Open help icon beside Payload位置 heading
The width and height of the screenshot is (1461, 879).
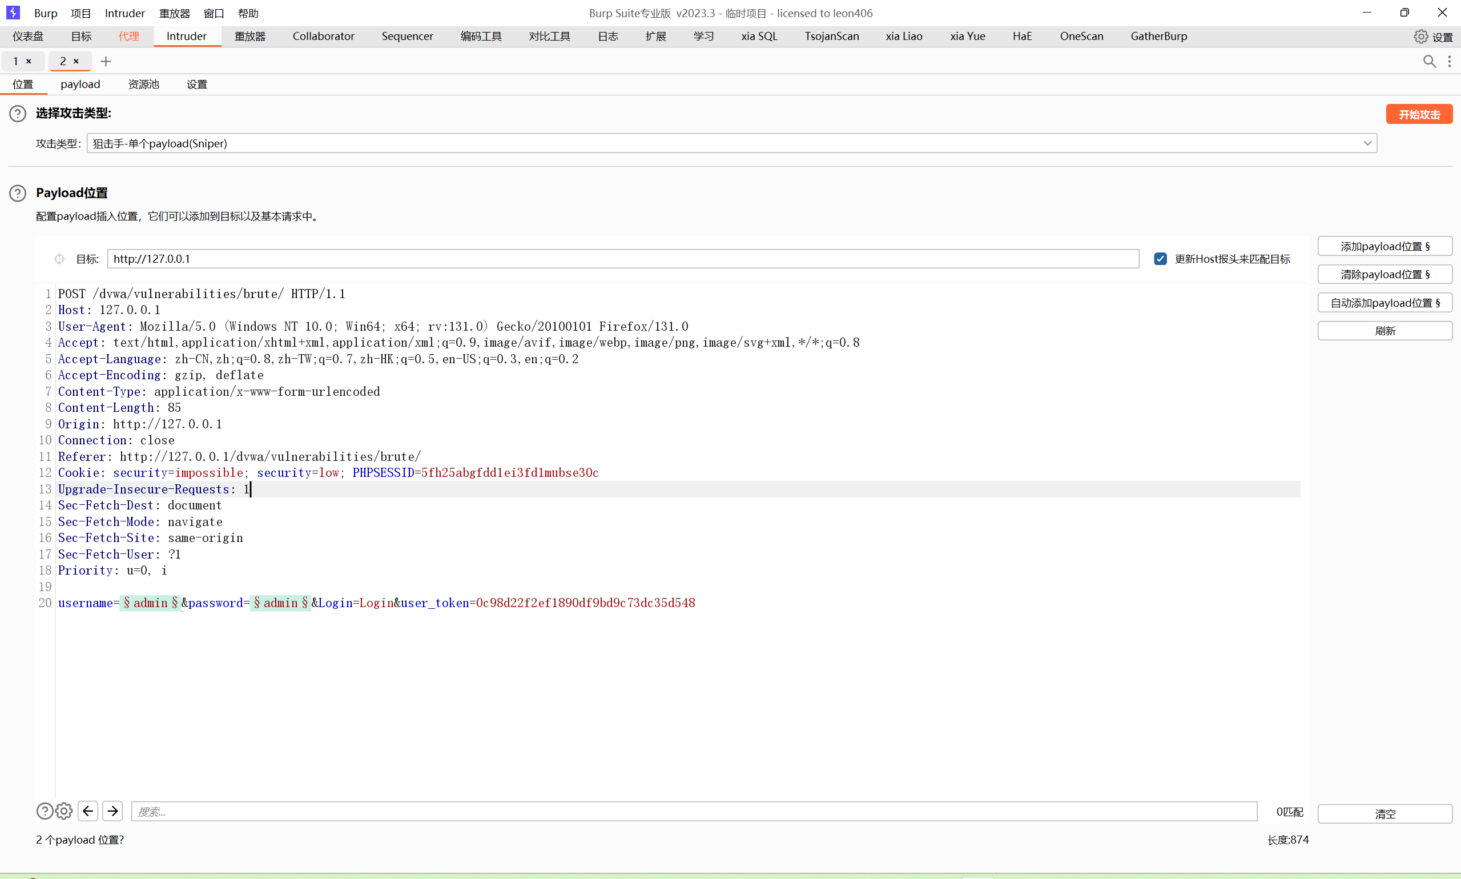coord(18,193)
